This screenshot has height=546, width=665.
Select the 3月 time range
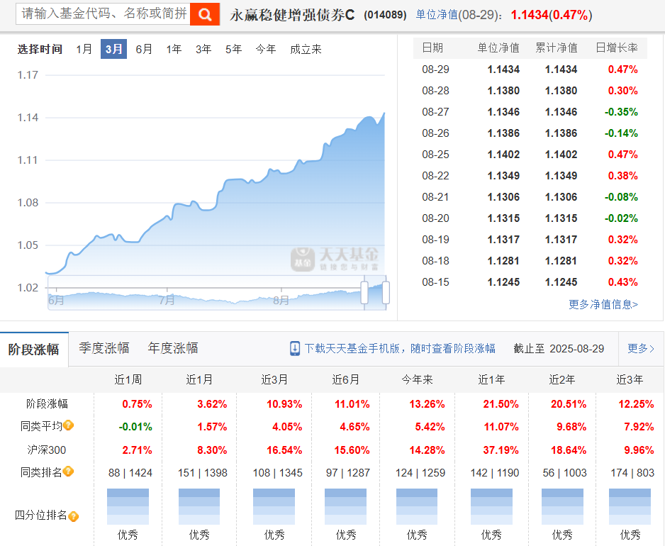[x=113, y=49]
